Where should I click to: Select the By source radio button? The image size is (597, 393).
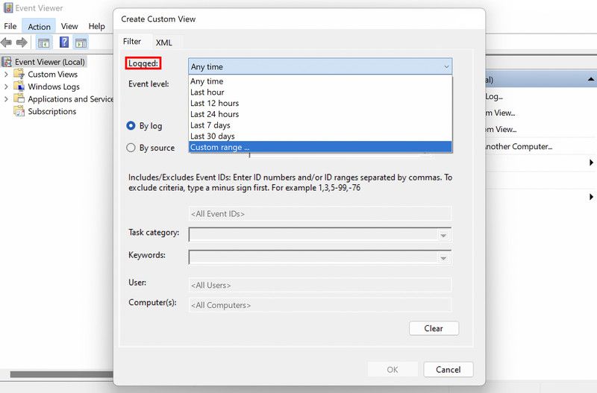(x=131, y=148)
